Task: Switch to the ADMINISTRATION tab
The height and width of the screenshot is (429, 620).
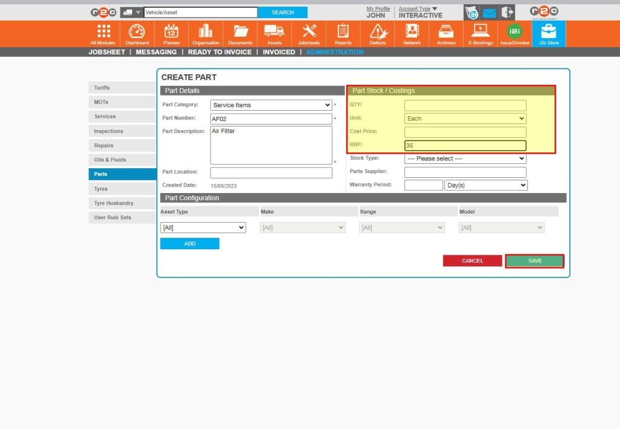Action: (334, 52)
